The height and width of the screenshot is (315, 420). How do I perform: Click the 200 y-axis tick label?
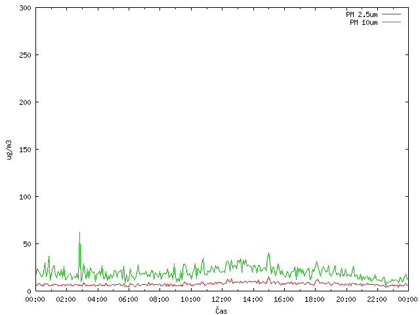coord(25,102)
